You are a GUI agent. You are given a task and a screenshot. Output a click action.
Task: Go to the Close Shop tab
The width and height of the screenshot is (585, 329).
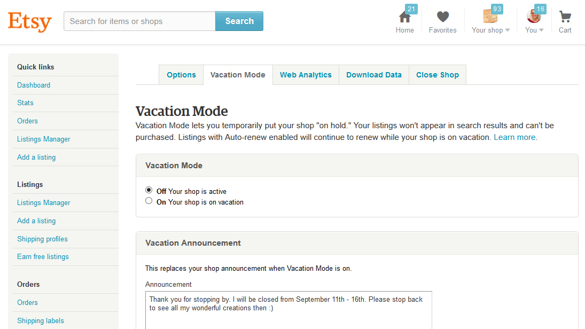pyautogui.click(x=437, y=75)
